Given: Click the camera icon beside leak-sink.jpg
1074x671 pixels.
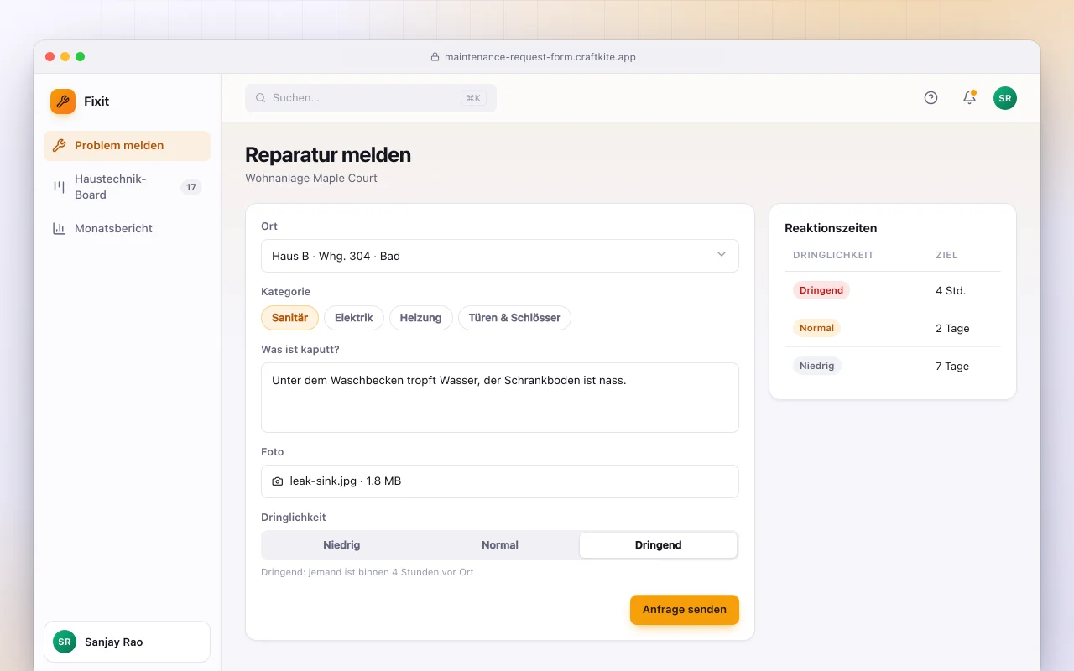Looking at the screenshot, I should 278,481.
